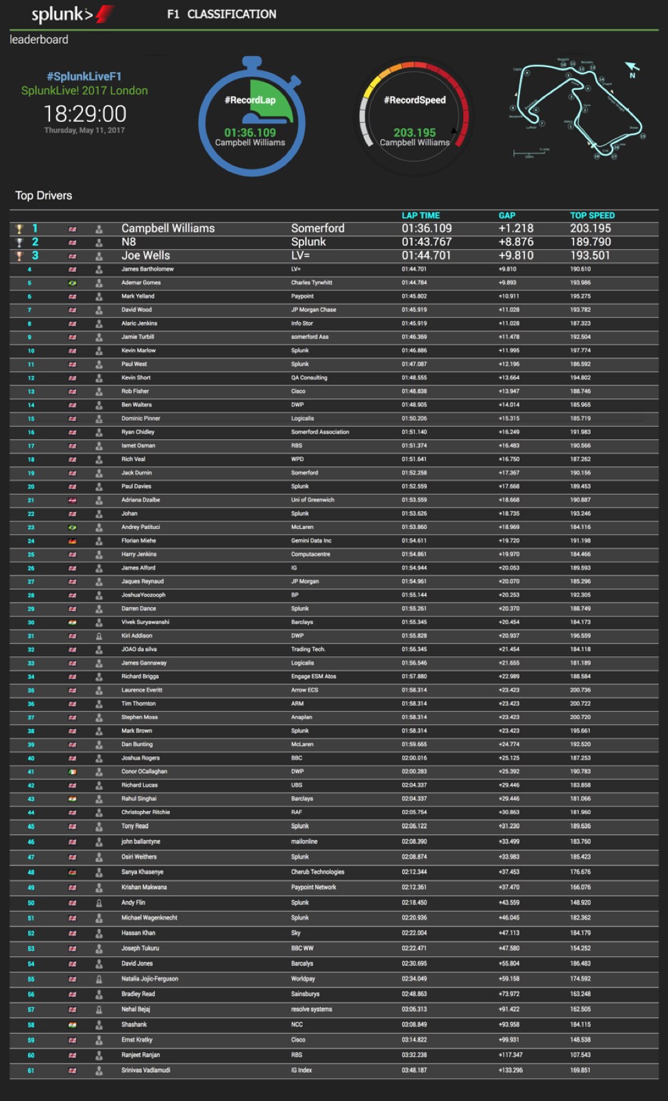Click the India flag beside Vivek Suryawanshi
The height and width of the screenshot is (1101, 668).
[x=73, y=623]
